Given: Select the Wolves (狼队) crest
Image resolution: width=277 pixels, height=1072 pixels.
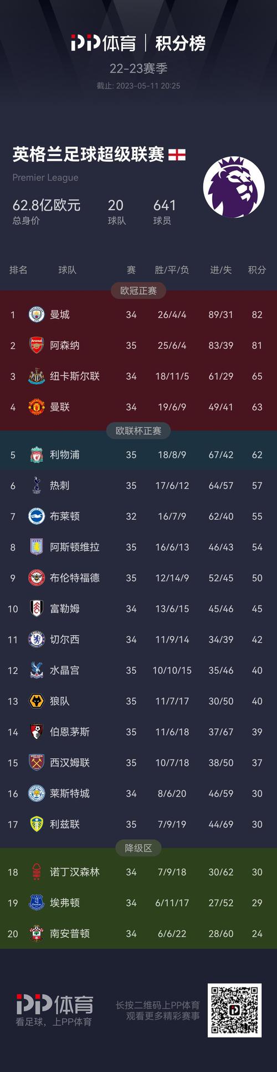Looking at the screenshot, I should point(37,701).
